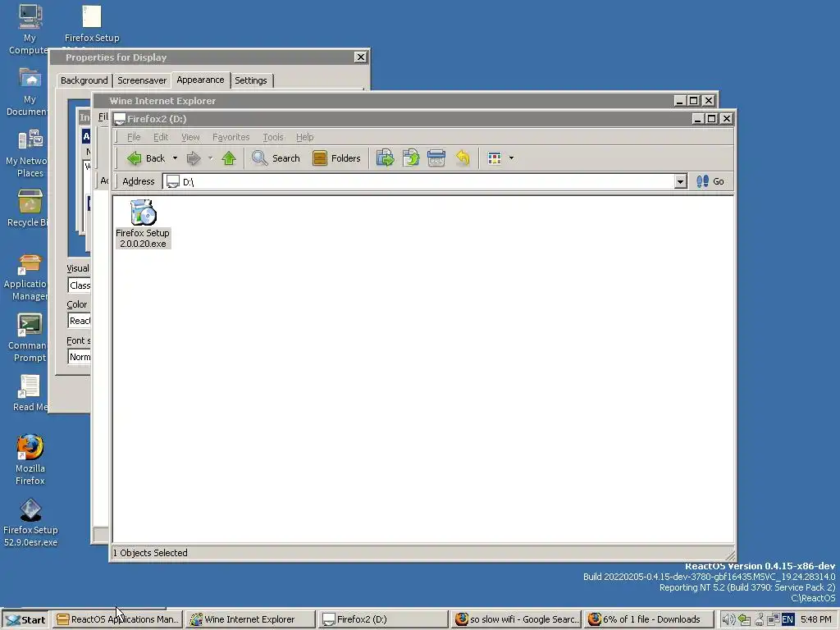This screenshot has height=630, width=840.
Task: Select the Read Me desktop icon
Action: (30, 393)
